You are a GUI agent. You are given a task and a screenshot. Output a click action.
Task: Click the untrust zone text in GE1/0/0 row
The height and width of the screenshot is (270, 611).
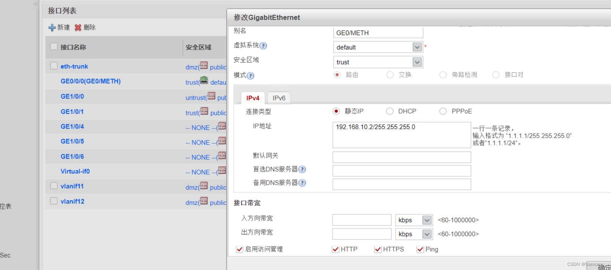coord(196,97)
